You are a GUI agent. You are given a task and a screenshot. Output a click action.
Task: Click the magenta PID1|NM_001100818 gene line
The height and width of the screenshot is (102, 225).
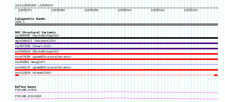pos(116,98)
